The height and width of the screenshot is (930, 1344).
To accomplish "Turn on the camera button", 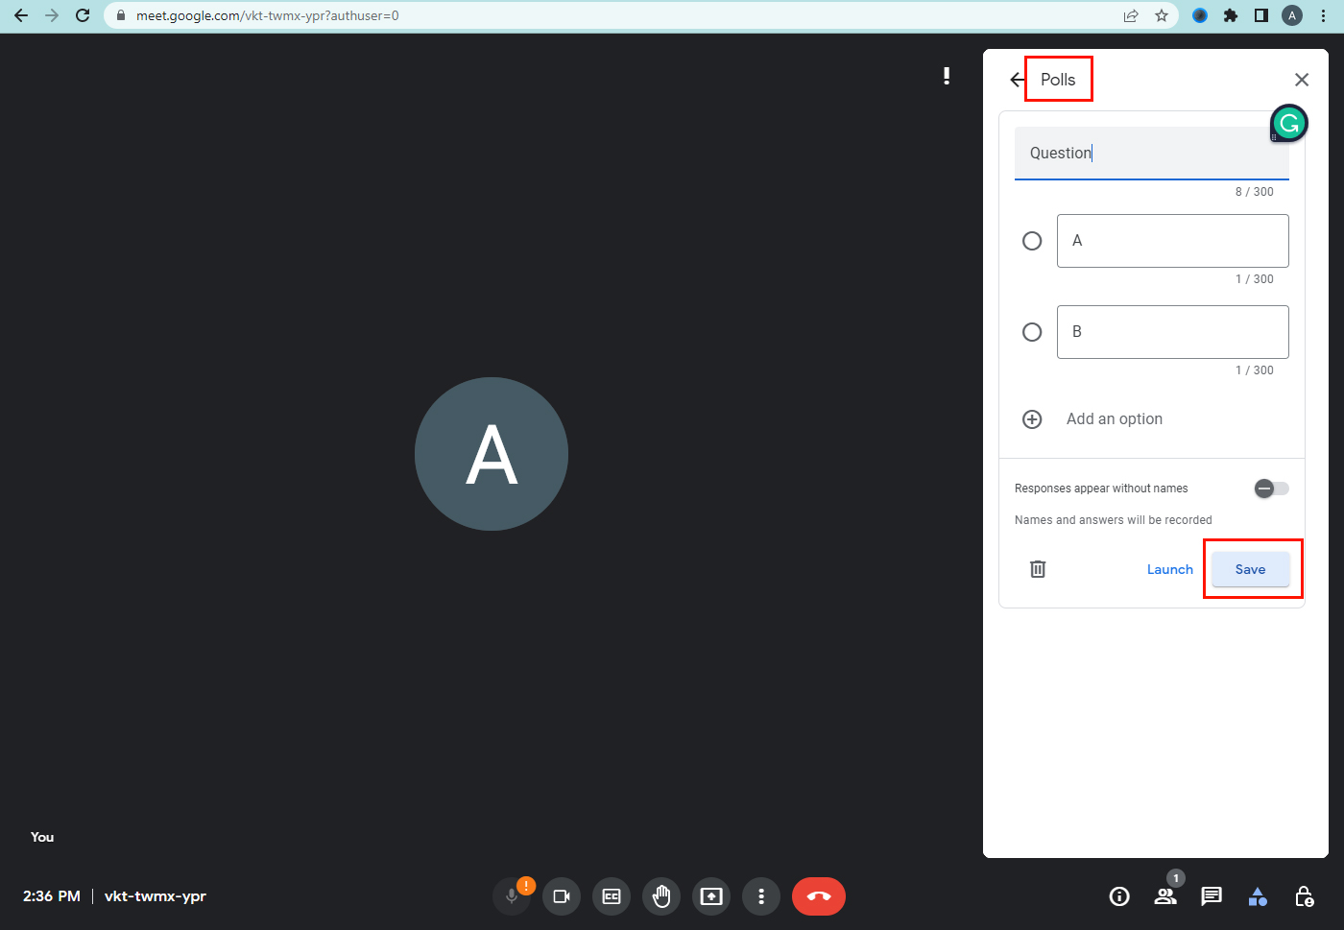I will (x=562, y=896).
